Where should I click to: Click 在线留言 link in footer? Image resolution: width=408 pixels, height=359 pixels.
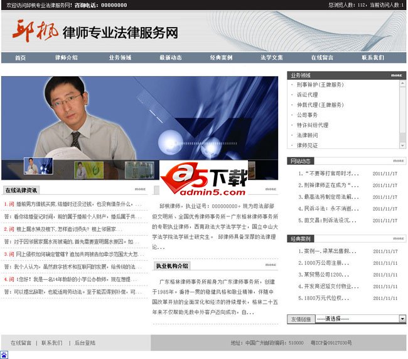pyautogui.click(x=21, y=343)
